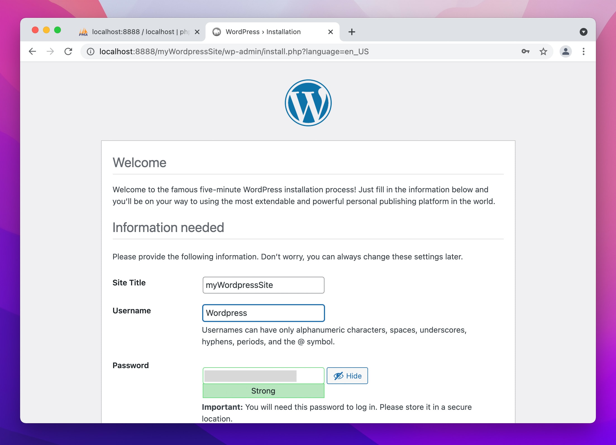This screenshot has width=616, height=445.
Task: Hide the generated password
Action: pyautogui.click(x=347, y=376)
